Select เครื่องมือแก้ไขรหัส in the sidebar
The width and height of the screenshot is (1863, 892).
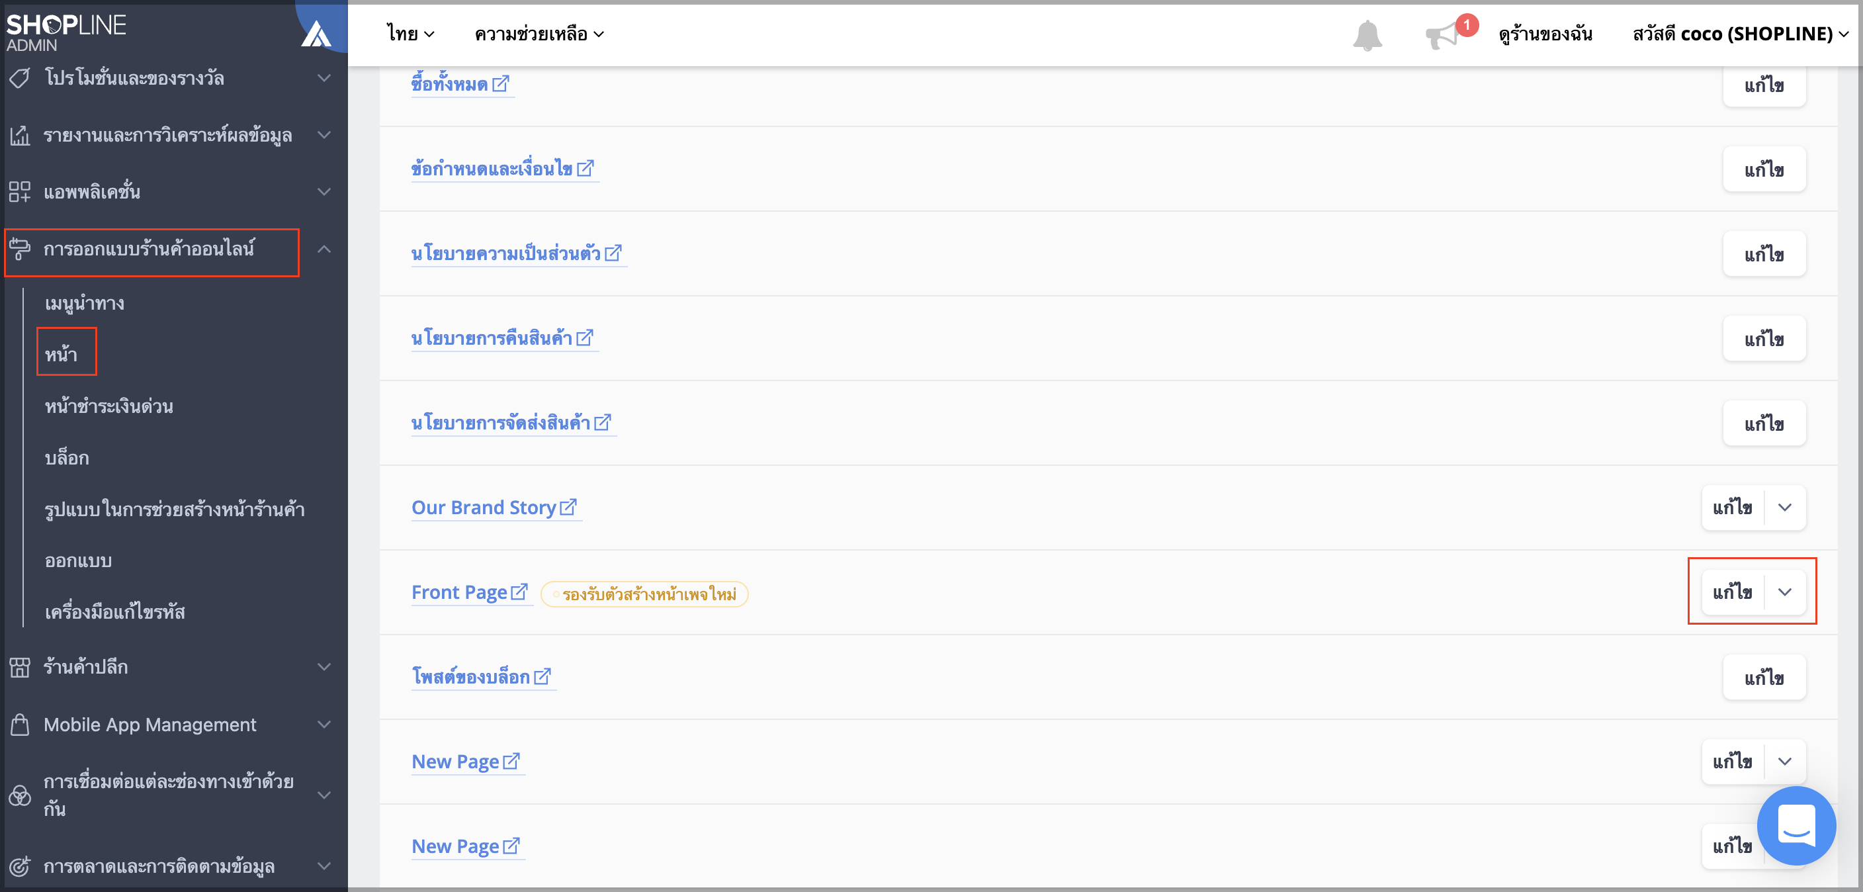(115, 612)
